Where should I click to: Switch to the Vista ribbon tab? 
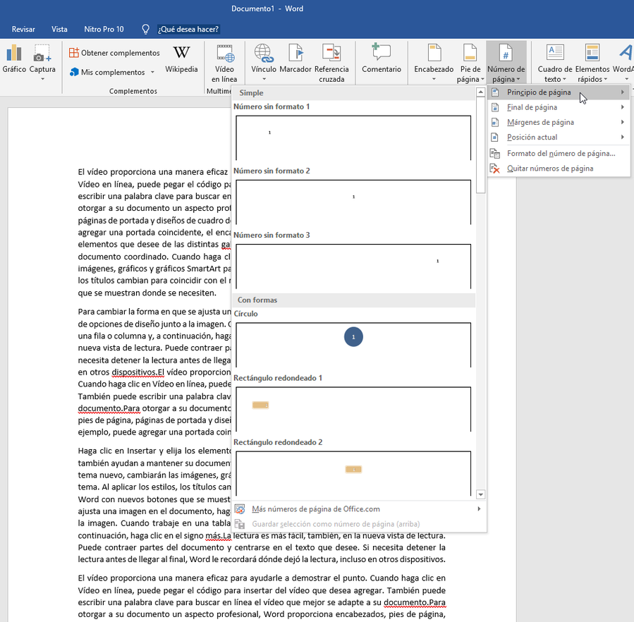click(x=59, y=29)
